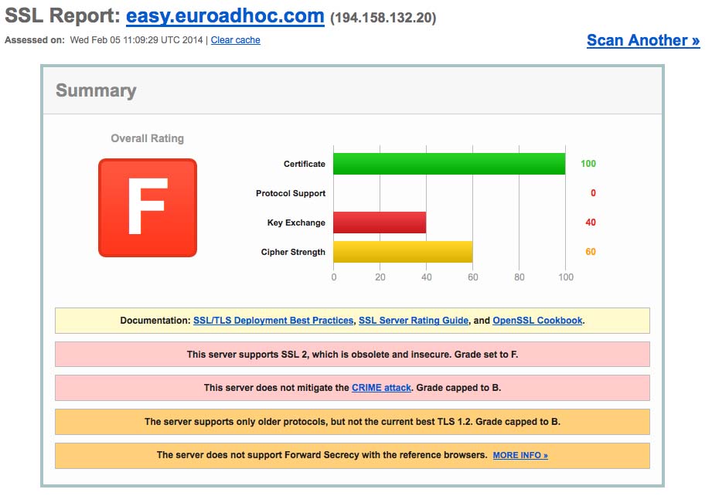Image resolution: width=712 pixels, height=496 pixels.
Task: Click the IP address 194.158.132.20
Action: click(x=383, y=18)
